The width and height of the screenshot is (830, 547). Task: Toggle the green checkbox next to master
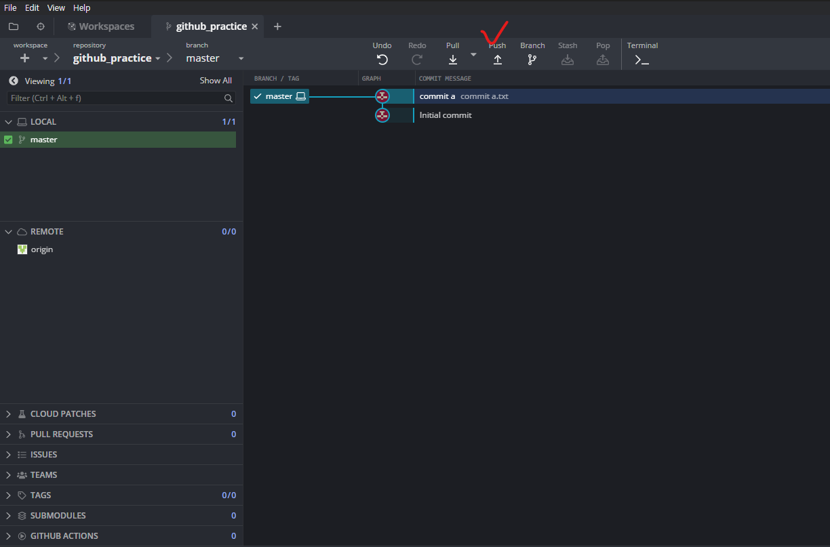tap(8, 140)
